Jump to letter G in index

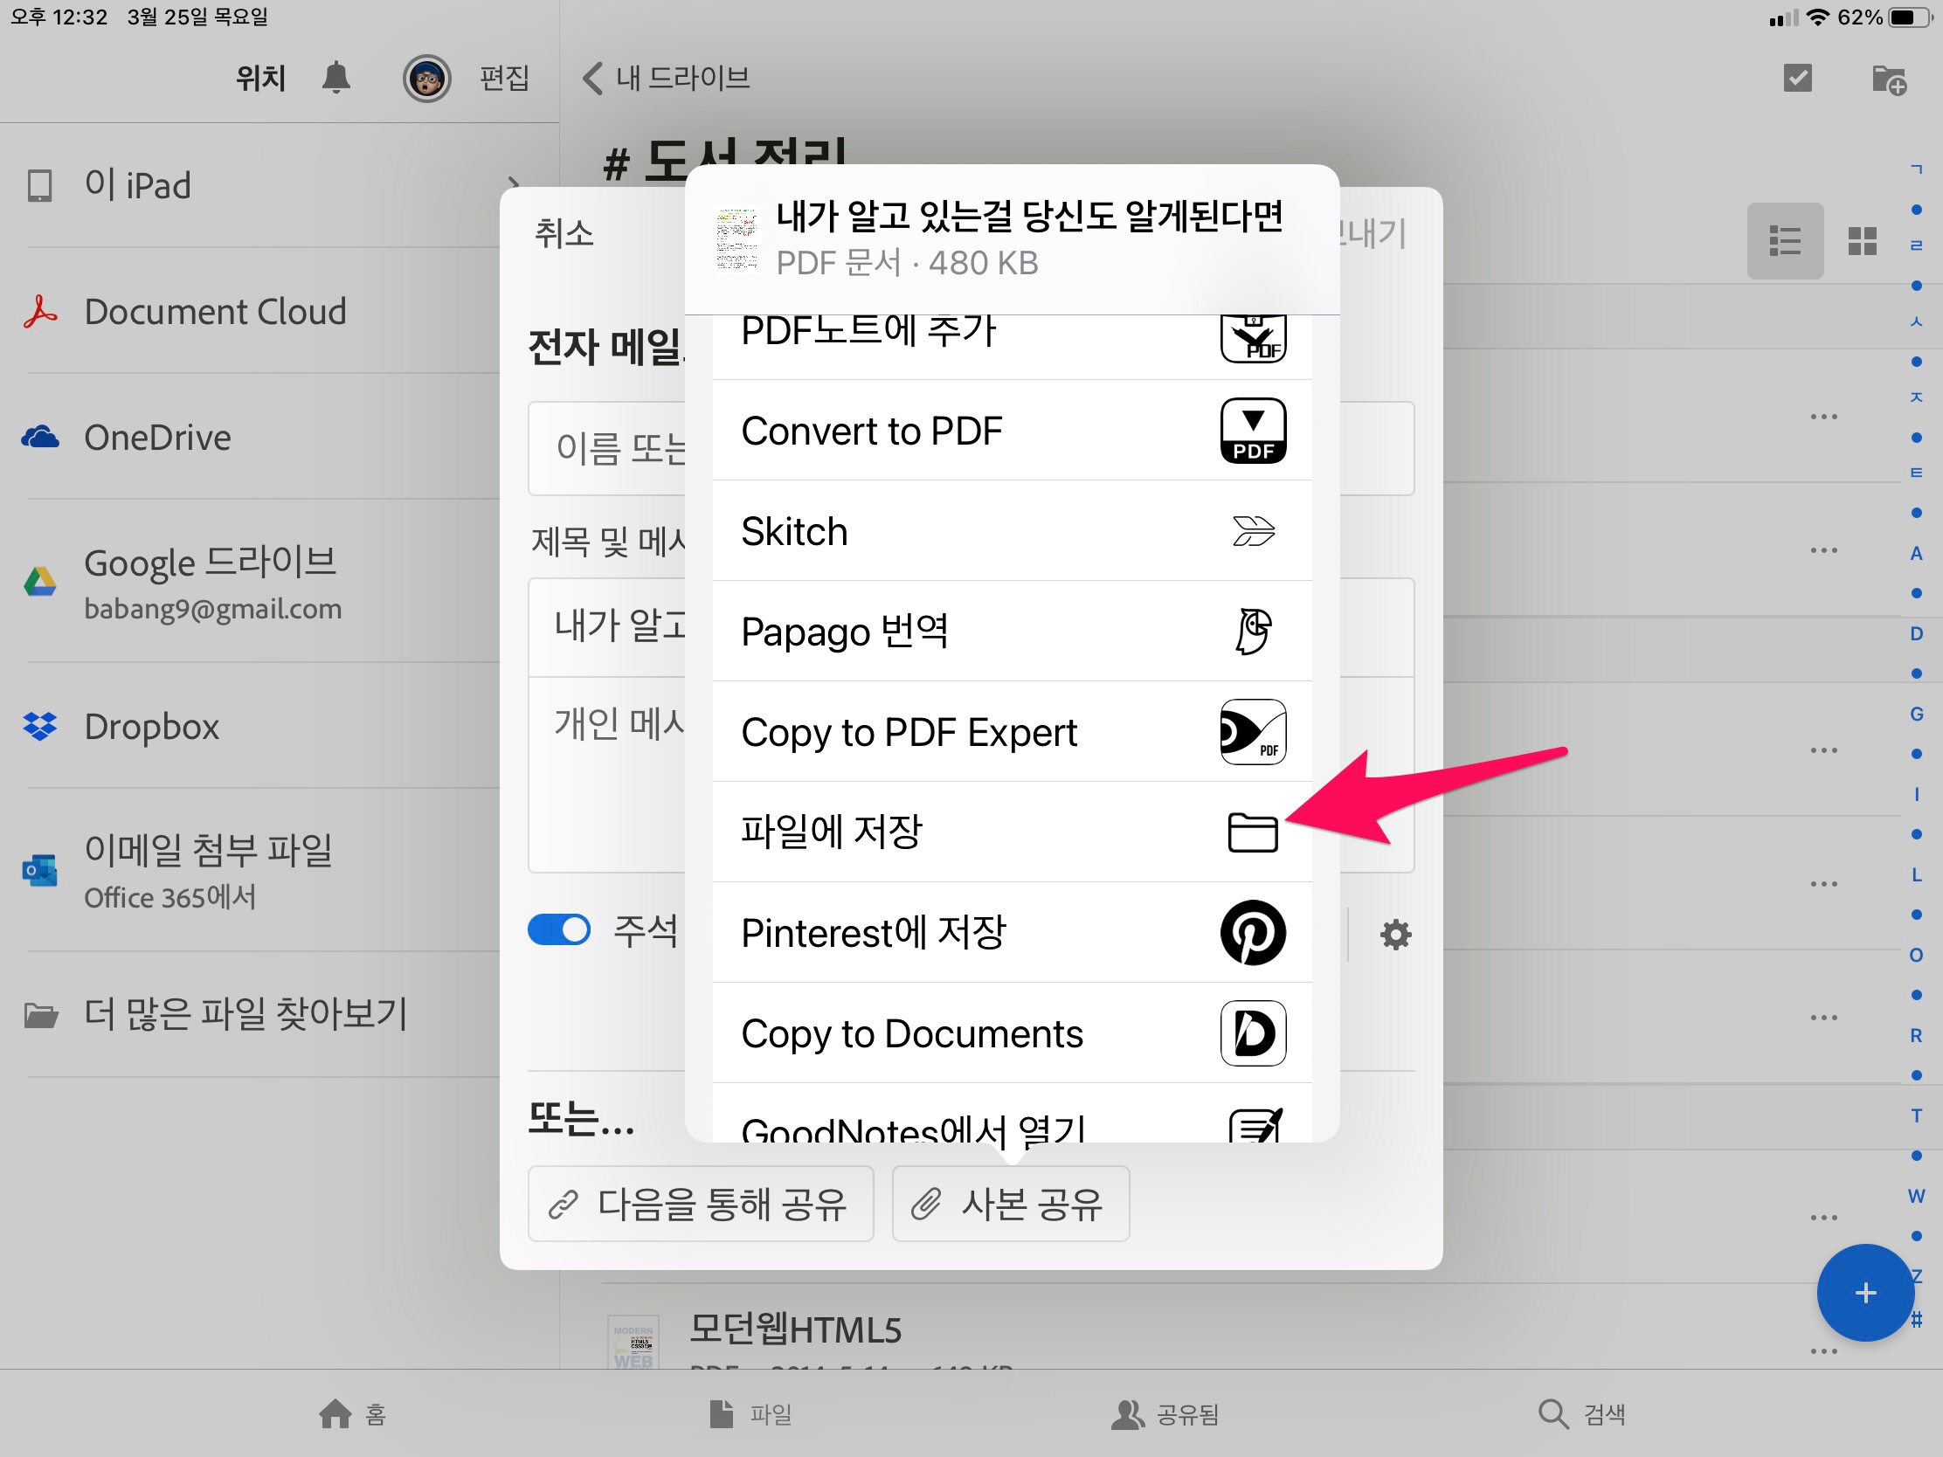point(1916,714)
